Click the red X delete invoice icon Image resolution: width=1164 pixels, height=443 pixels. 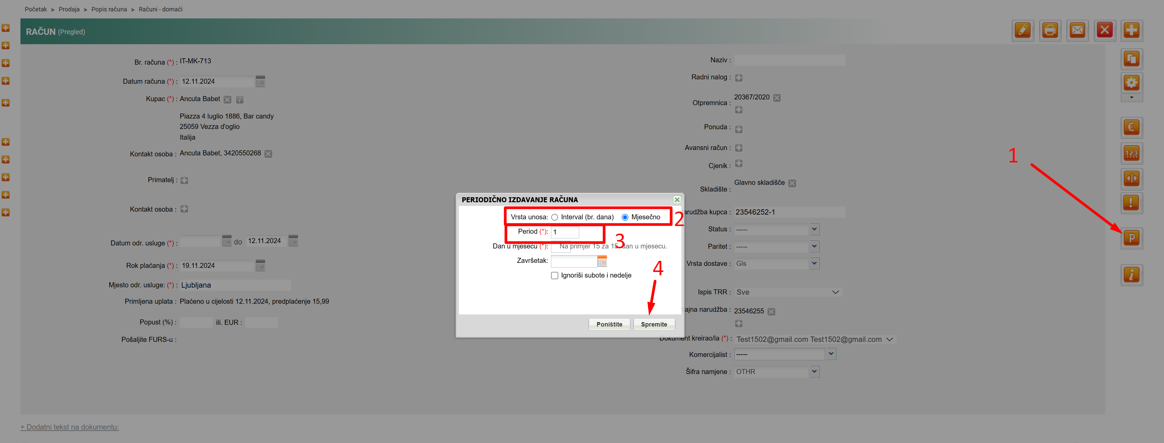(x=1104, y=31)
